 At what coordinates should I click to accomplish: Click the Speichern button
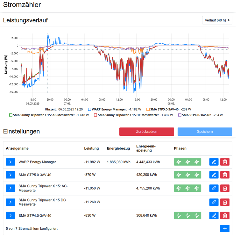205,132
